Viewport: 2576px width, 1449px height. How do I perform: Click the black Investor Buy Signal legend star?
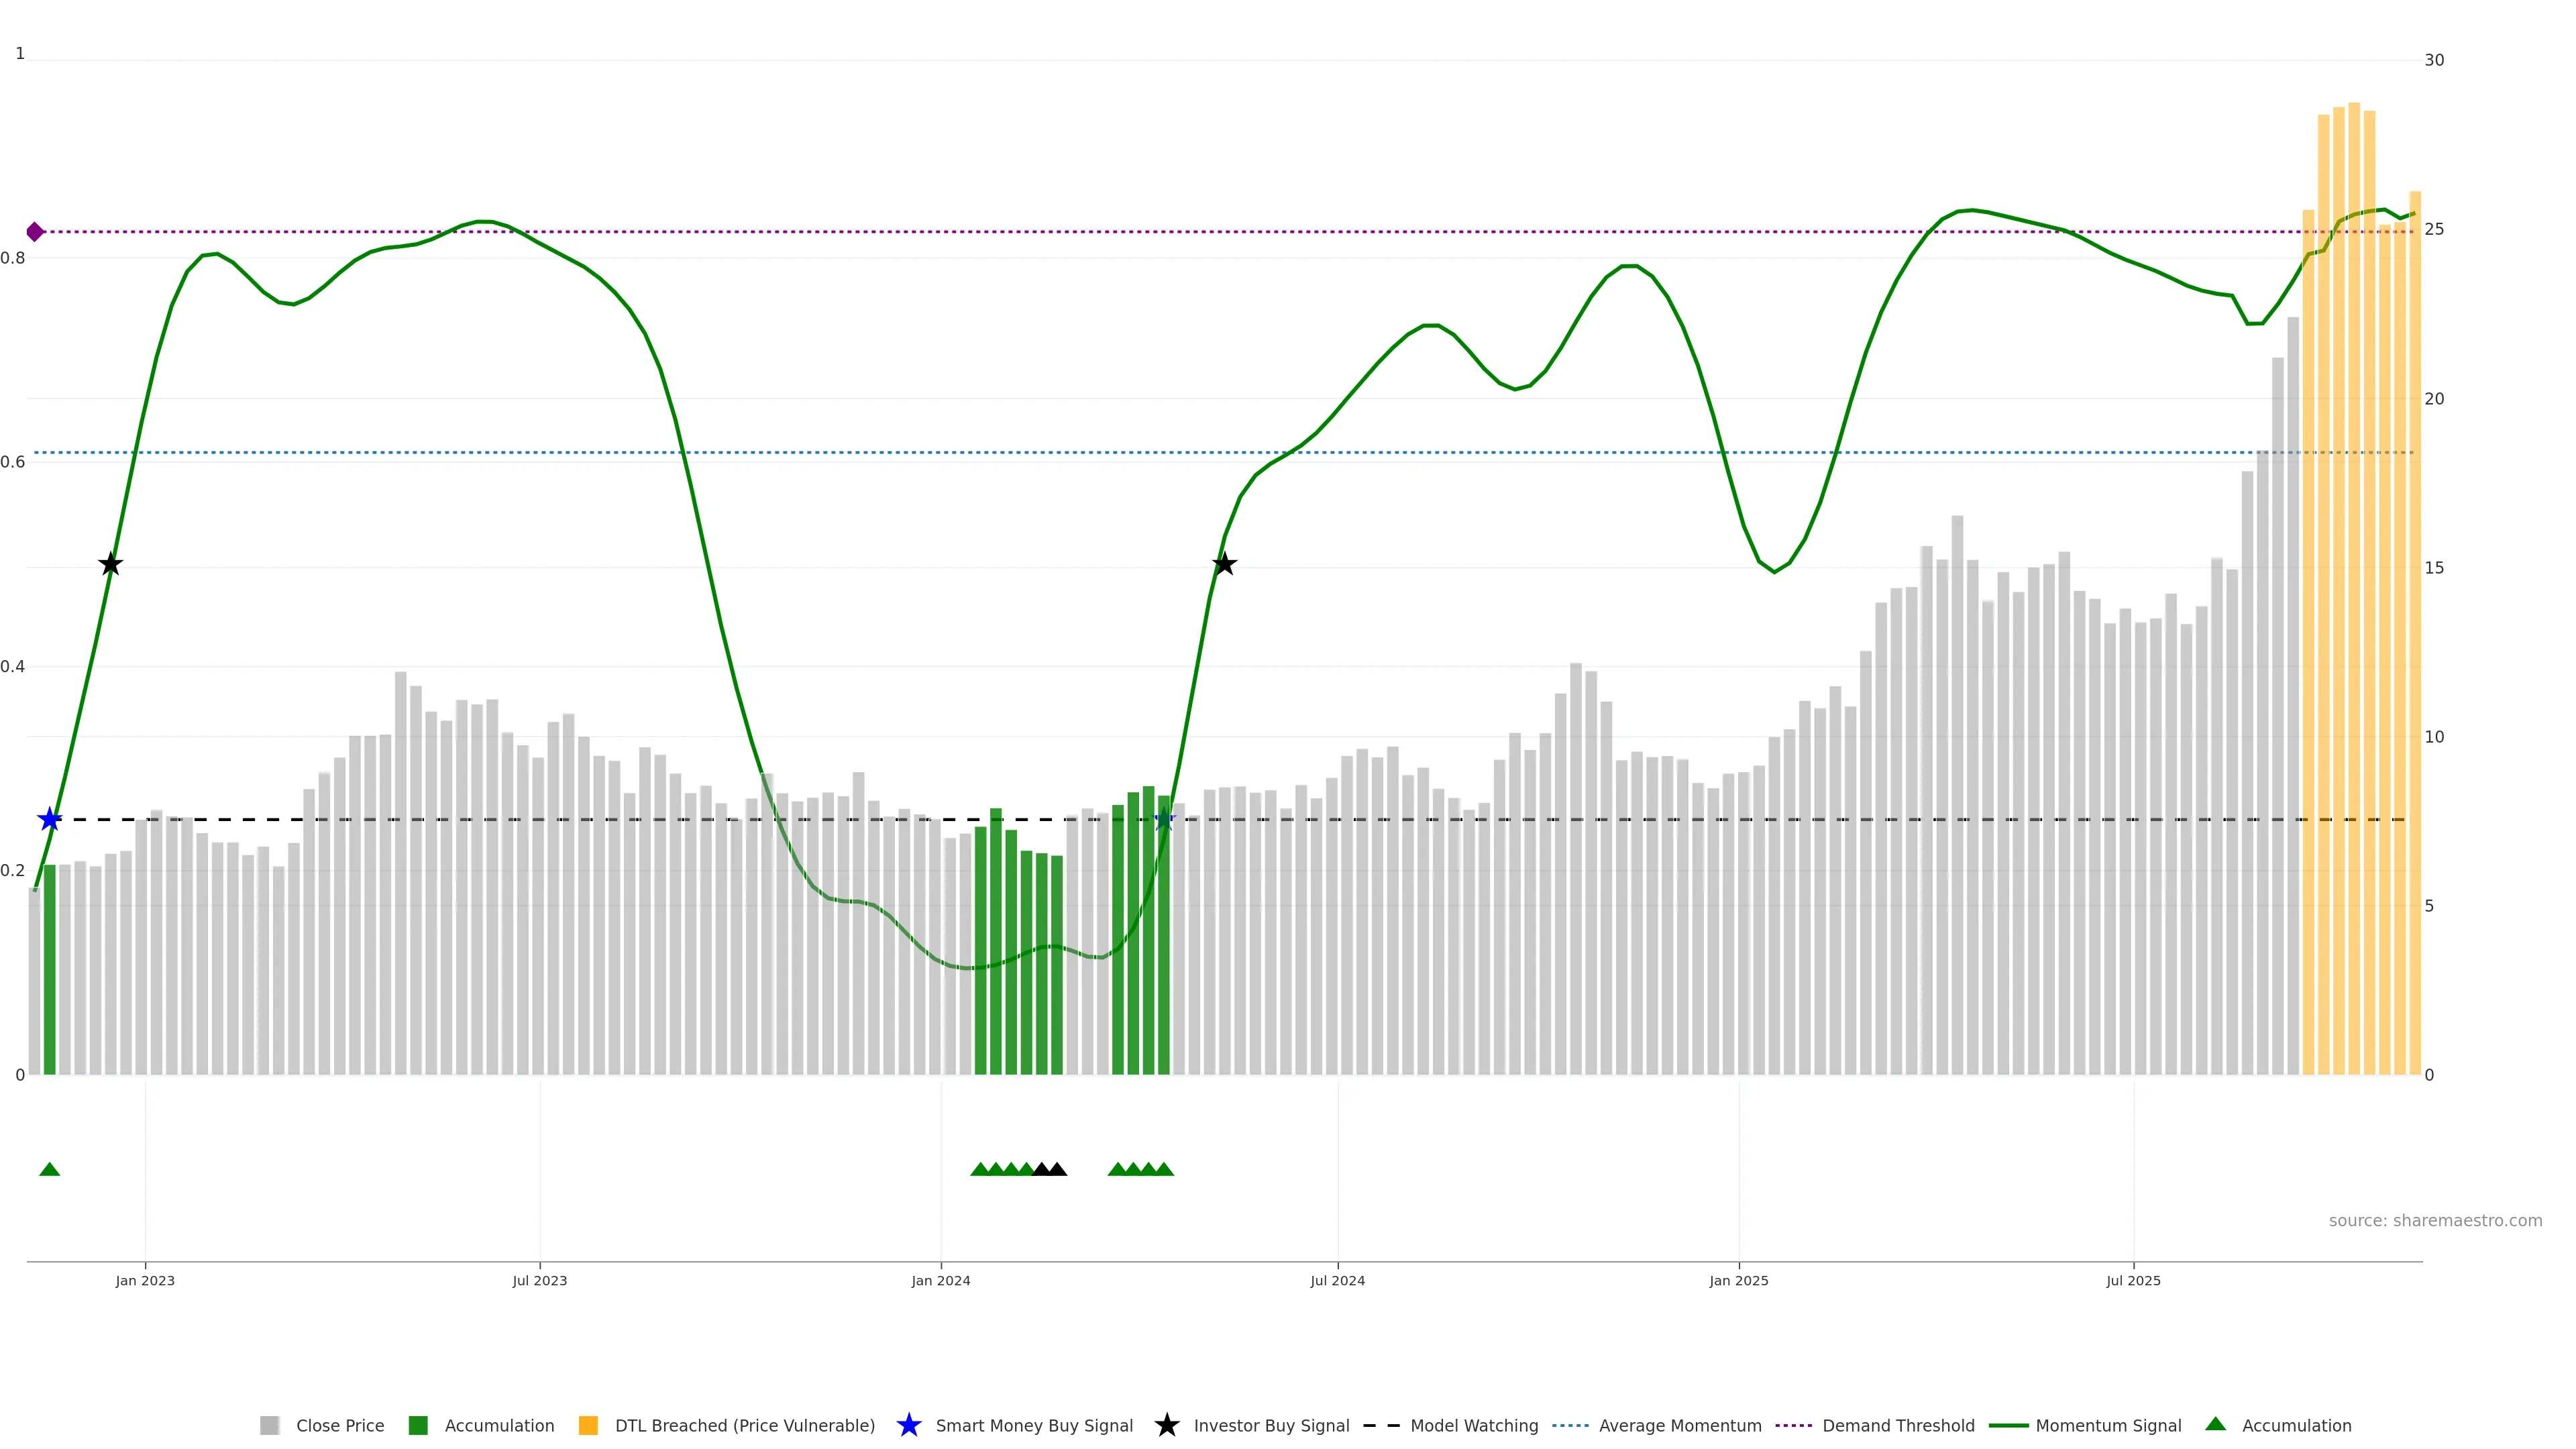click(1166, 1425)
